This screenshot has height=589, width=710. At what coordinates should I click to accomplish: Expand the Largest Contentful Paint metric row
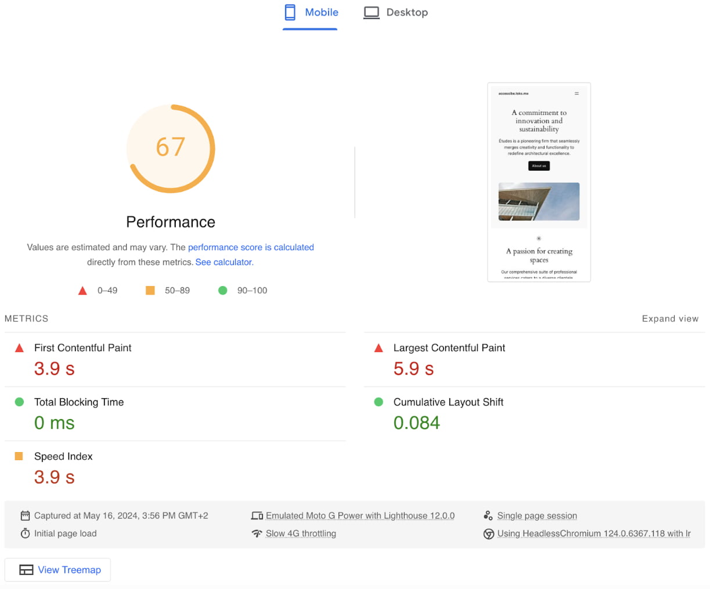(x=449, y=348)
